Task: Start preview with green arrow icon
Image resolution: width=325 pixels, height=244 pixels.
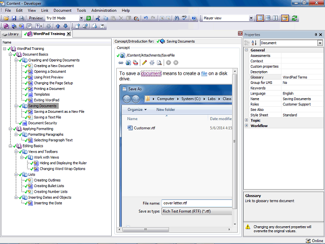Action: coord(88,18)
